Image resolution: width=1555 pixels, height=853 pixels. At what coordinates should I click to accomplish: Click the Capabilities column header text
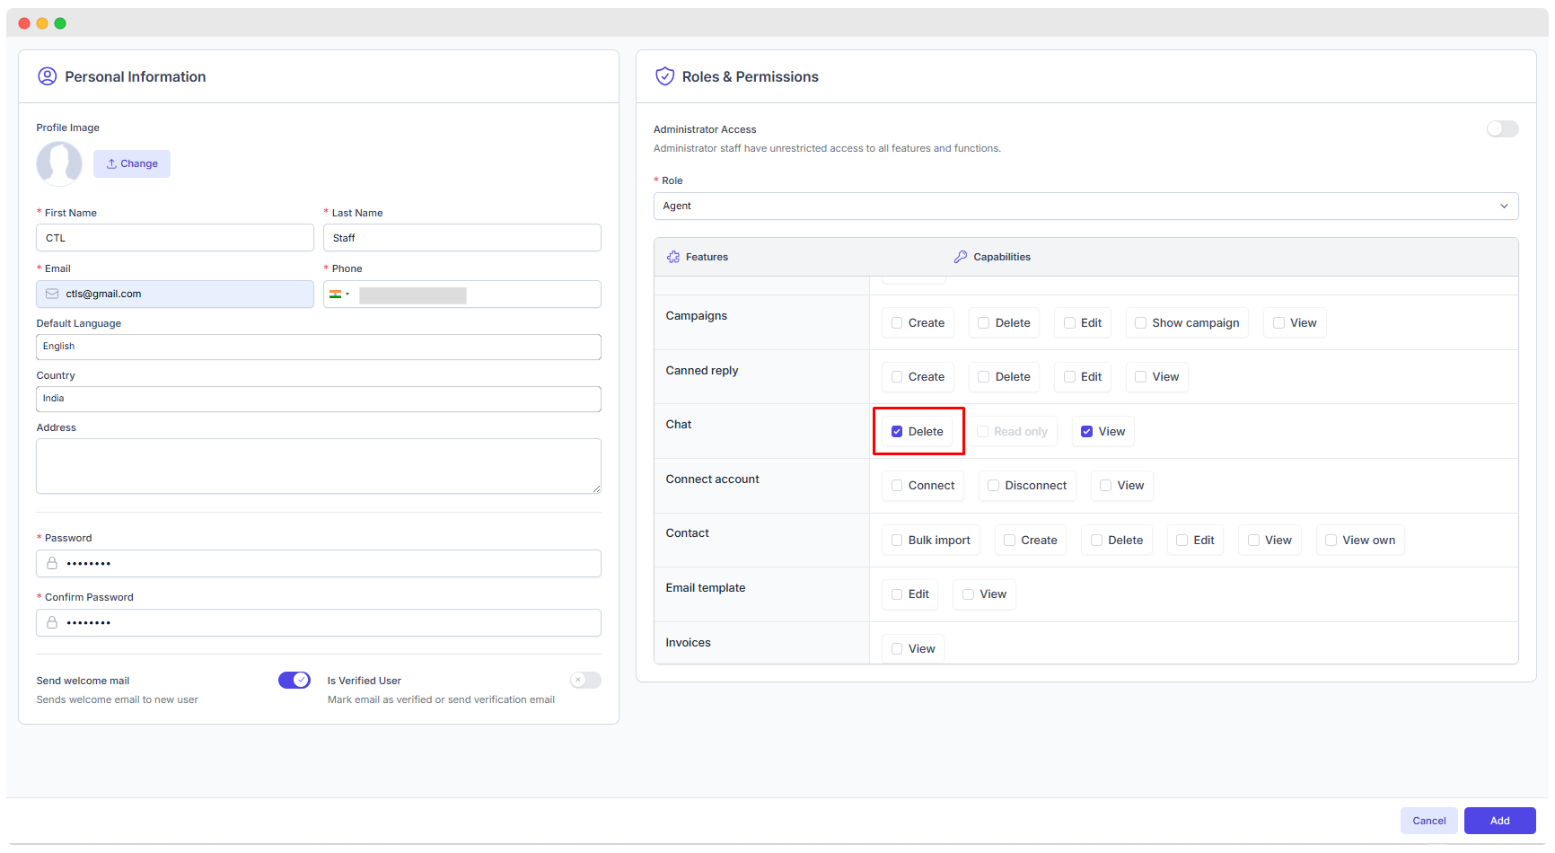(1002, 257)
